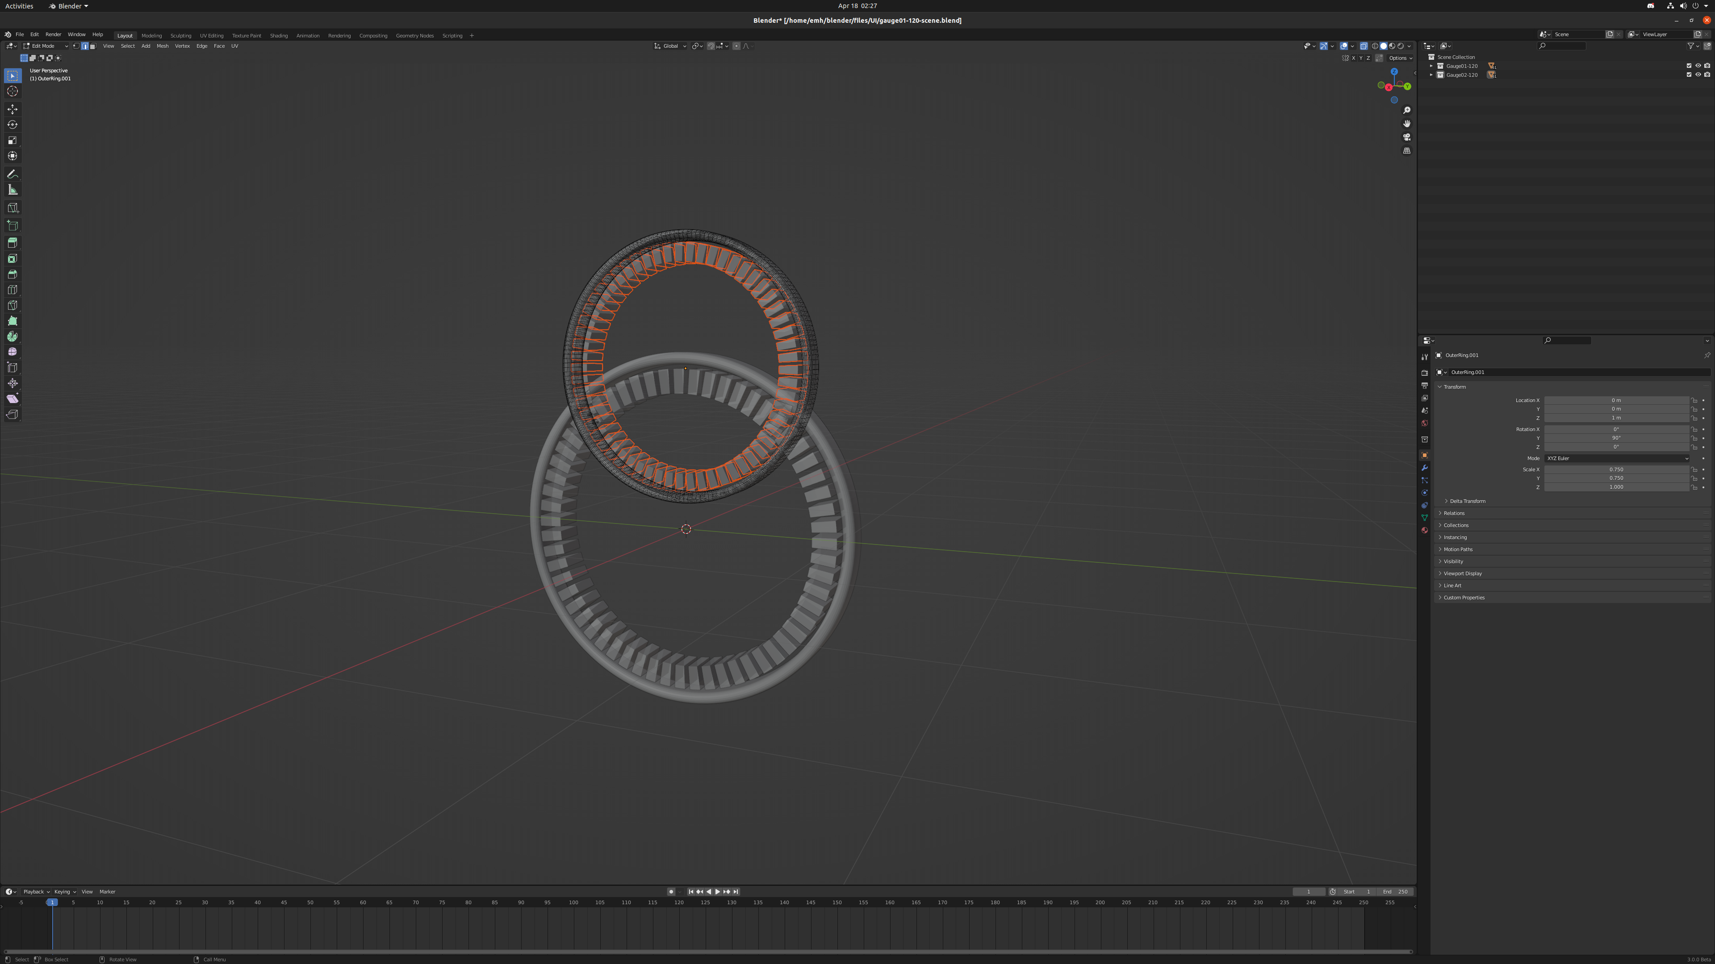Image resolution: width=1715 pixels, height=964 pixels.
Task: Hide Gauge02-120 collection with eye icon
Action: click(x=1698, y=75)
